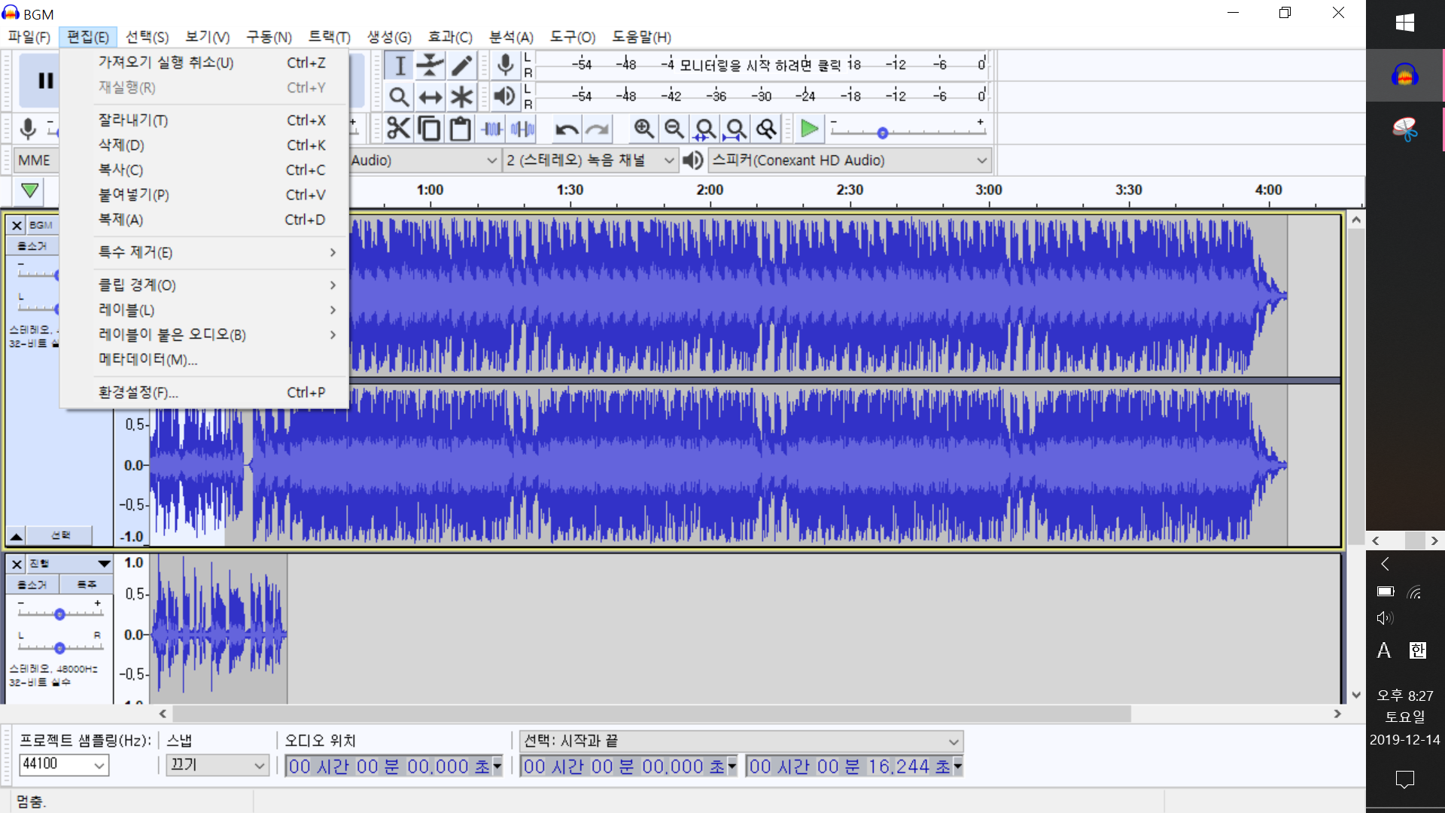This screenshot has width=1445, height=813.
Task: Toggle Korean IME indicator in system tray
Action: coord(1417,650)
